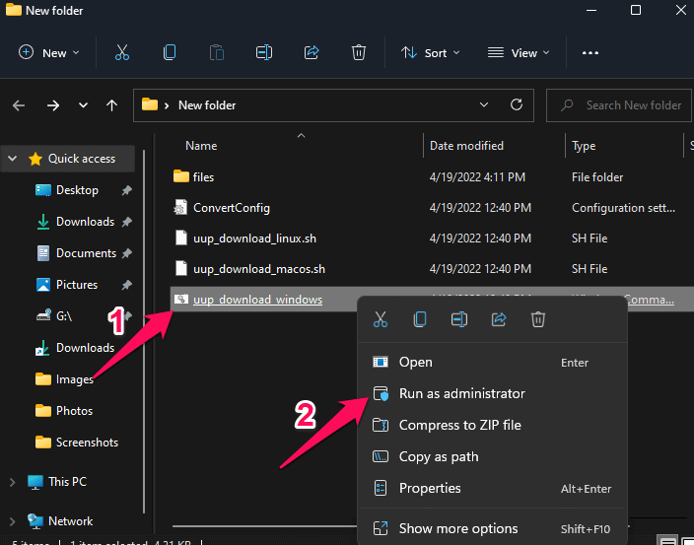
Task: Open the files folder
Action: pos(203,177)
